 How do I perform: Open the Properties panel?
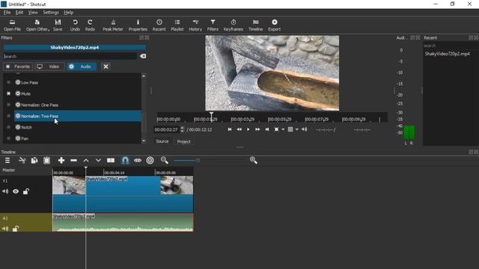(138, 25)
